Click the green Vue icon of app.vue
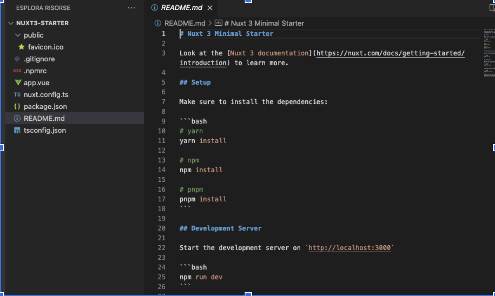 pyautogui.click(x=17, y=83)
